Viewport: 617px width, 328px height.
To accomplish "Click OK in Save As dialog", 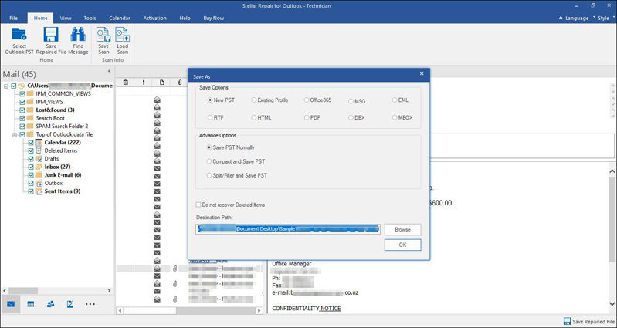I will [402, 245].
